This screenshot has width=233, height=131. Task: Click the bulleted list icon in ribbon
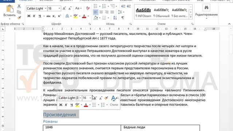95,6
